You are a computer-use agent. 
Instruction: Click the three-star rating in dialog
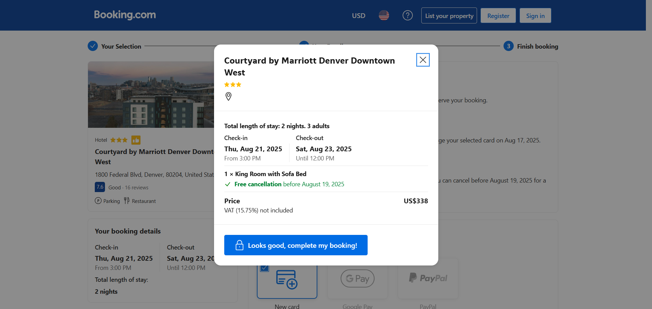pos(233,85)
